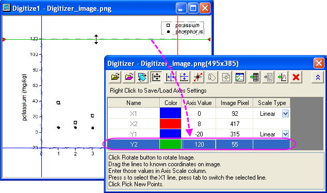Collapse panel with blue double chevron
327x193 pixels.
[318, 77]
